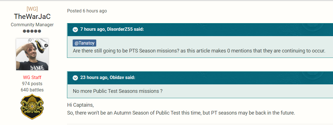Click the Community Manager title text
Viewport: 333px width, 125px height.
point(32,25)
